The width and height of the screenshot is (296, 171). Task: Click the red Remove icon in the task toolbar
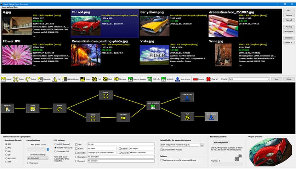point(195,79)
